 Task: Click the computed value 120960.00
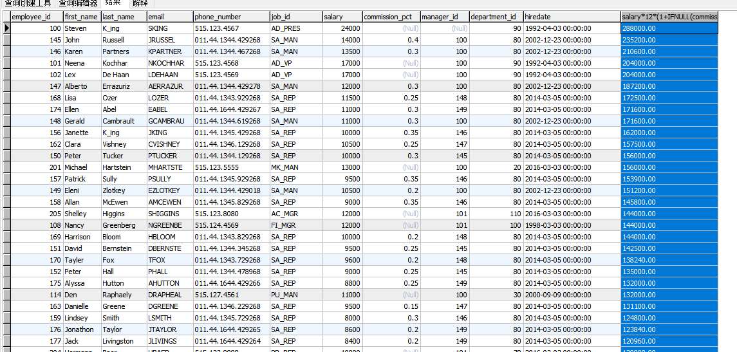pos(669,341)
